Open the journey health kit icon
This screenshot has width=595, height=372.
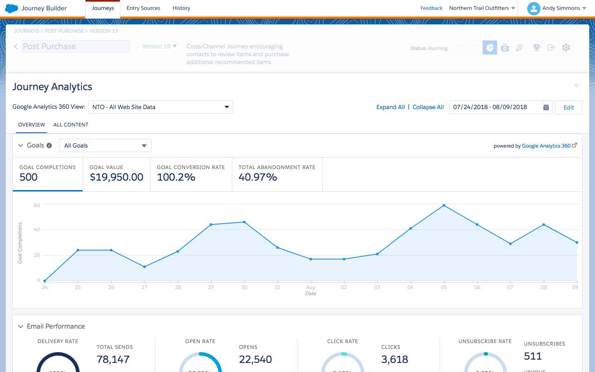[x=505, y=48]
